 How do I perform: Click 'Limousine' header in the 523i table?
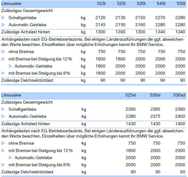tap(11, 3)
